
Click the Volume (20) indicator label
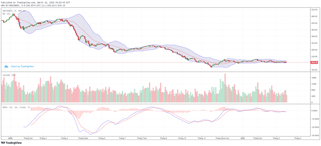(x=9, y=75)
